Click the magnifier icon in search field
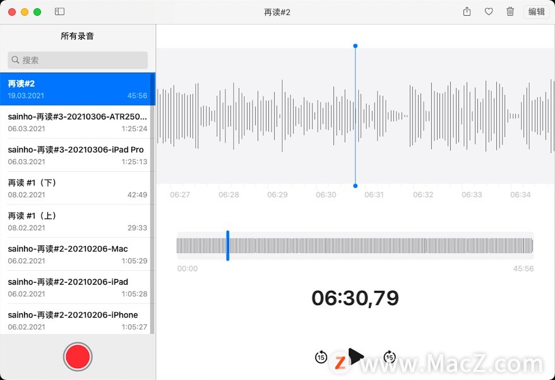Image resolution: width=555 pixels, height=380 pixels. tap(15, 60)
